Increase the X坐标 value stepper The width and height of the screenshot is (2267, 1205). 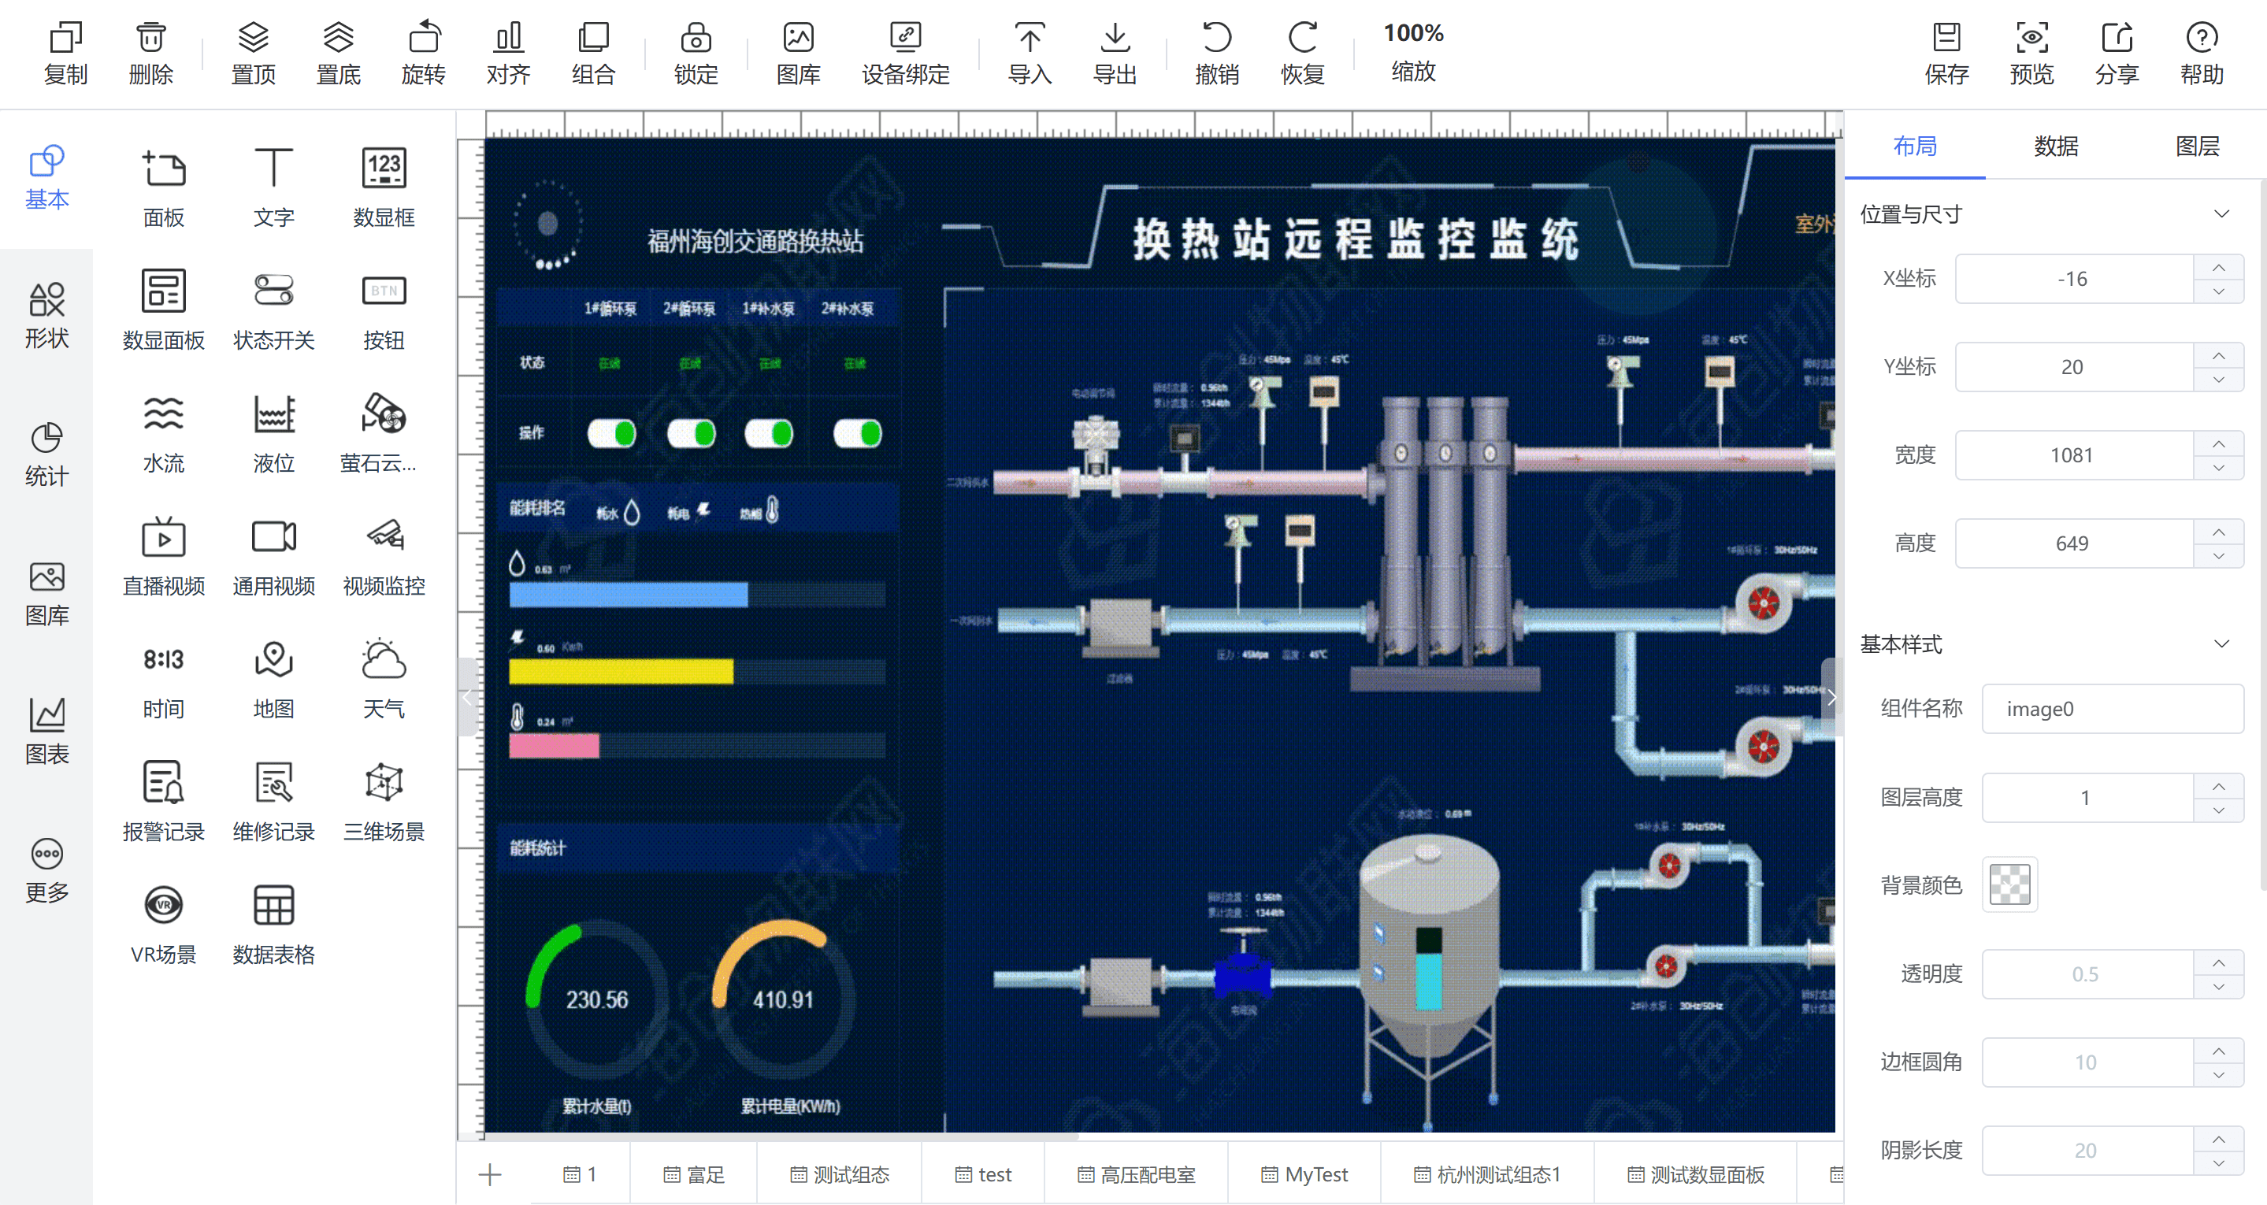pos(2219,267)
